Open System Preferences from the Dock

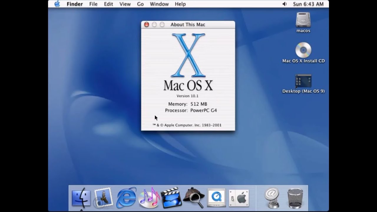click(x=239, y=198)
